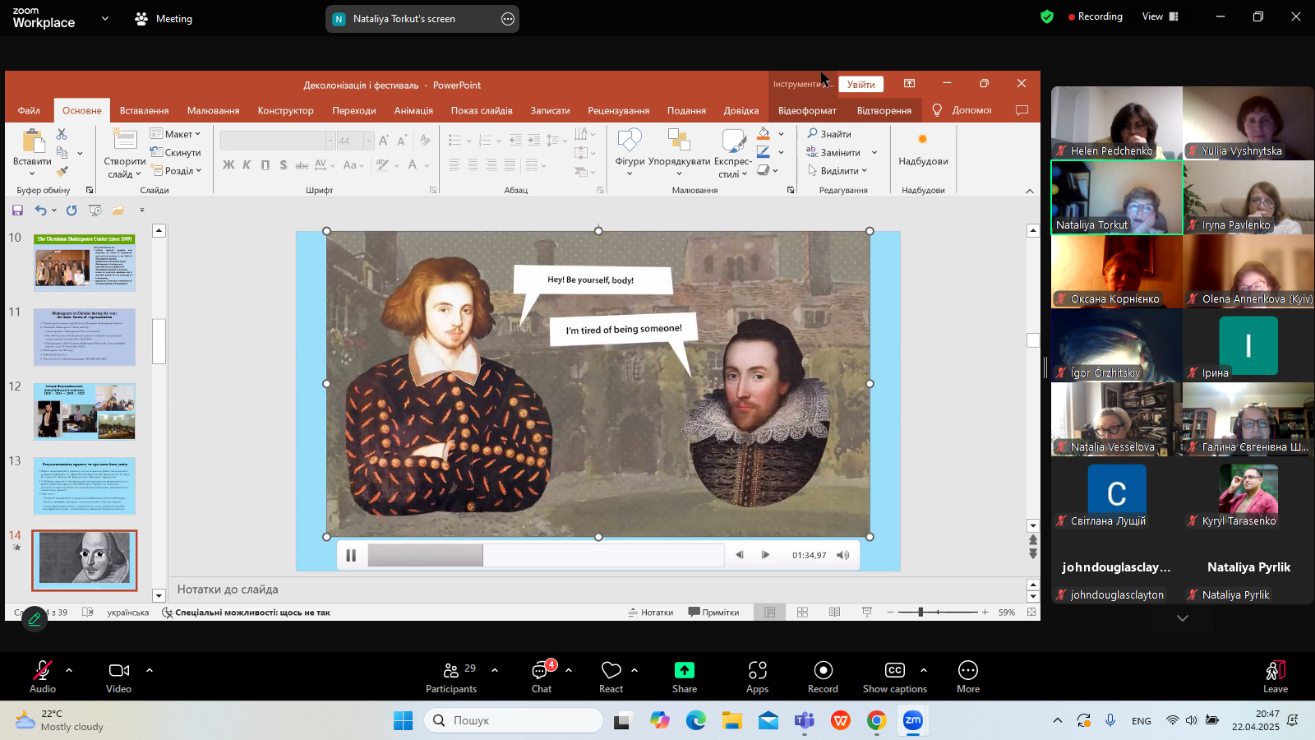
Task: Click the Find (Знайти) search icon
Action: click(813, 133)
